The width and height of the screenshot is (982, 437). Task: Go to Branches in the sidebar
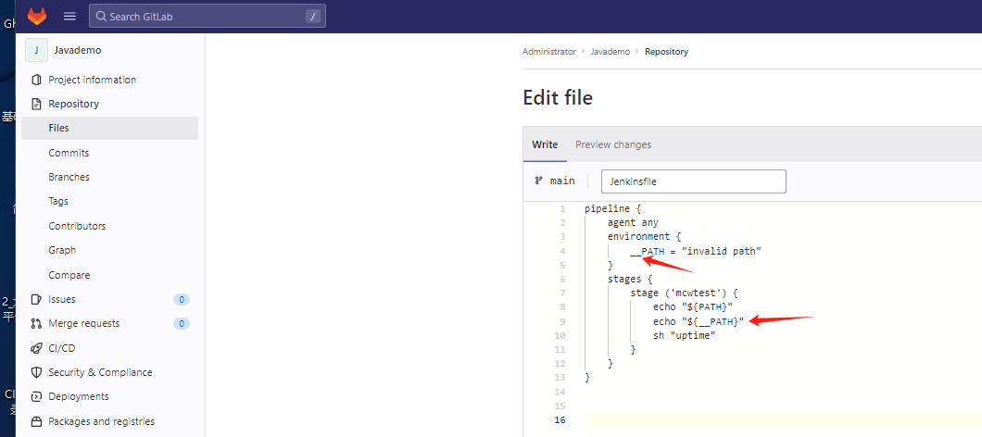click(69, 177)
